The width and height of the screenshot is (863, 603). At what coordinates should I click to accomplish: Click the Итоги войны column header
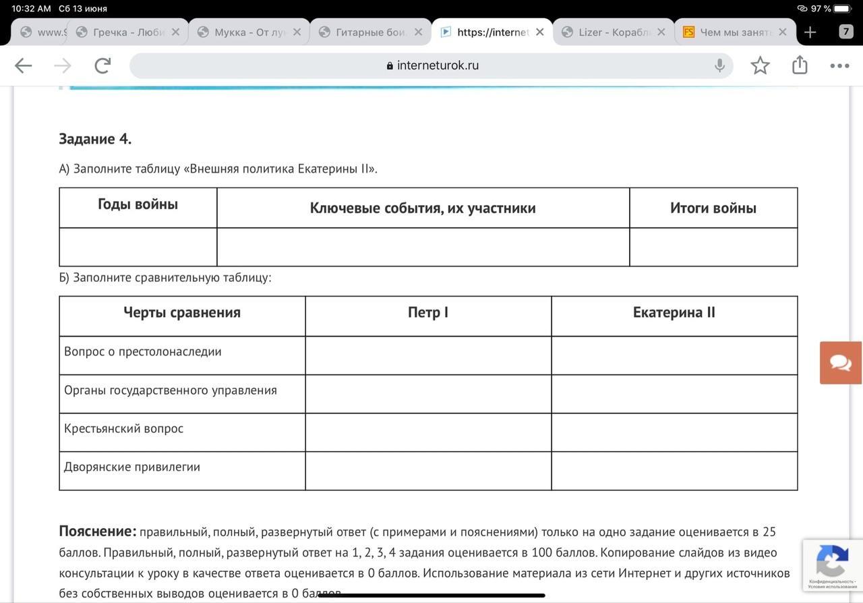click(x=713, y=208)
